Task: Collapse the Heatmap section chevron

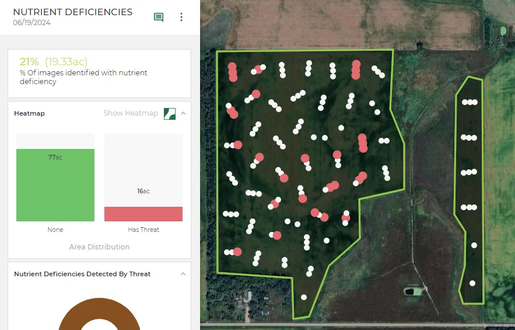Action: pyautogui.click(x=183, y=113)
